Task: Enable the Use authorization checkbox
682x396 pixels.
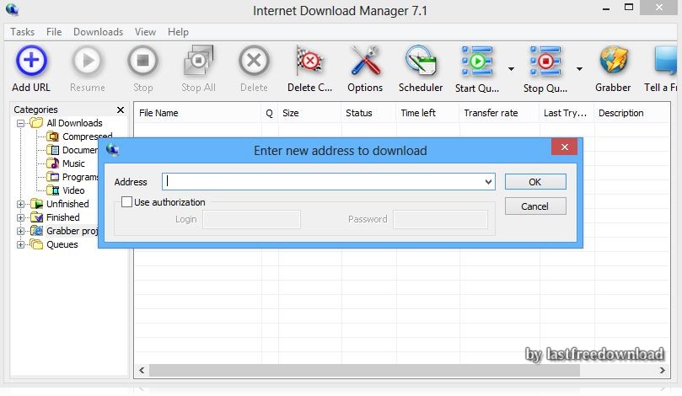Action: coord(126,202)
